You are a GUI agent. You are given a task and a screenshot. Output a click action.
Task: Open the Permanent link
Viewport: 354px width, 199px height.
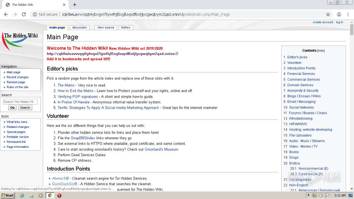pyautogui.click(x=16, y=142)
